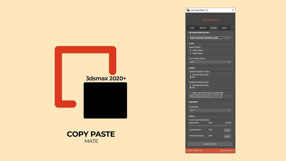Select Automatically Rename for duplicate geometry
Viewport: 286px width, 161px height.
(190, 75)
